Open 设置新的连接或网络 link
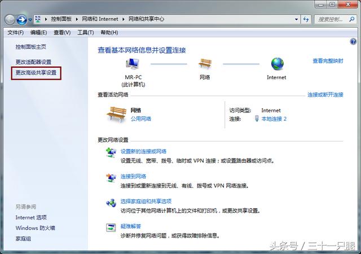361x254 pixels. 143,151
